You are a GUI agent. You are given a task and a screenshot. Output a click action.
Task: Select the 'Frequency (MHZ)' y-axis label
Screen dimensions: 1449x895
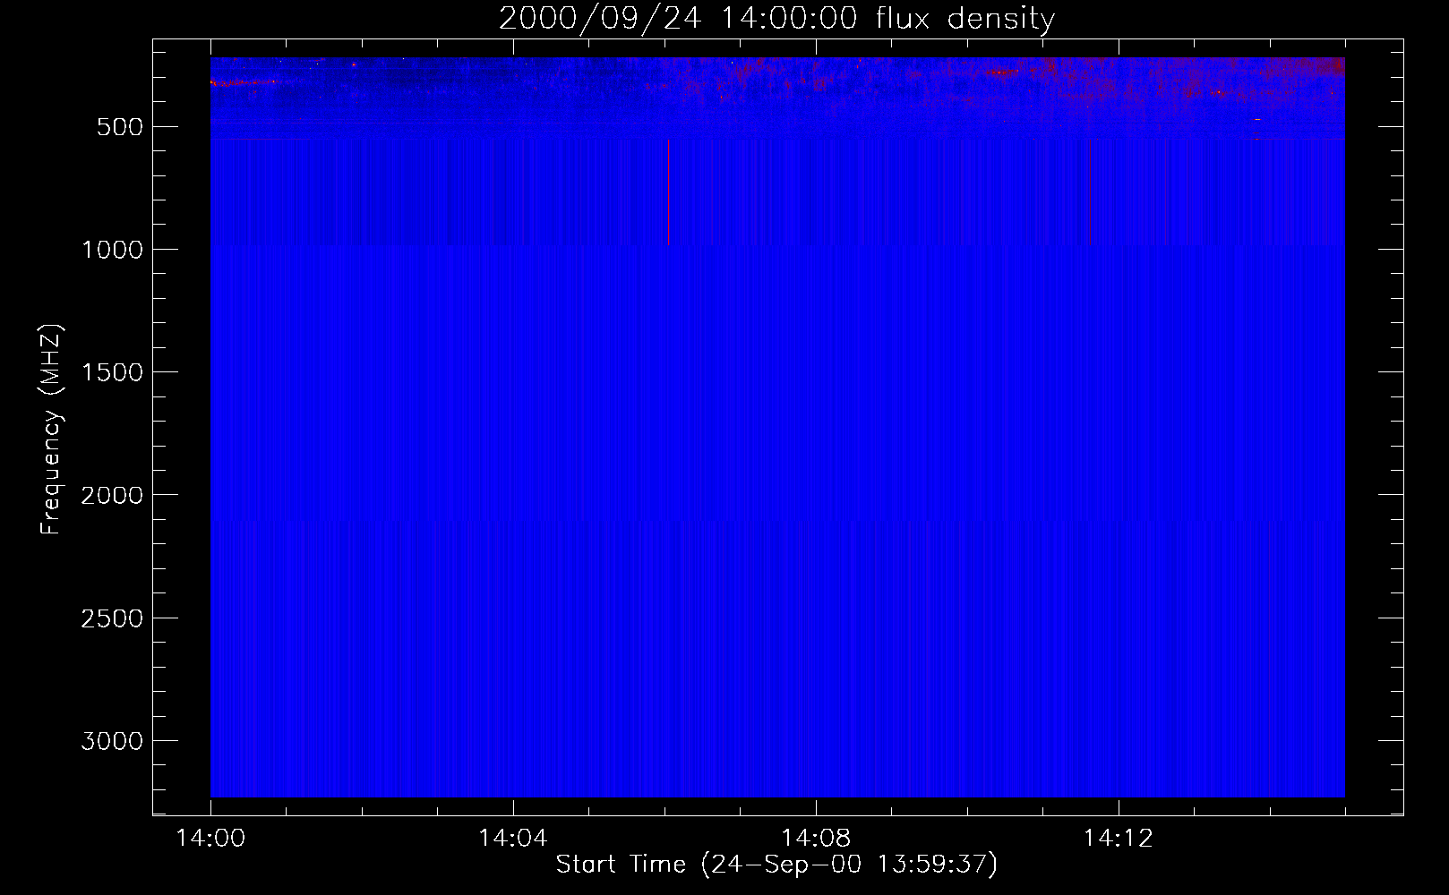(x=51, y=429)
